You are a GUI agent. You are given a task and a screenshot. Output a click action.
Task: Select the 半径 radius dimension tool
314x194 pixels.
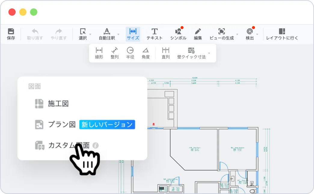[130, 53]
